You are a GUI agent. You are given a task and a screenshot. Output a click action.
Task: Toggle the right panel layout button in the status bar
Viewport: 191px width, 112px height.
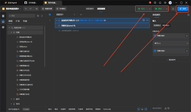coord(146,109)
